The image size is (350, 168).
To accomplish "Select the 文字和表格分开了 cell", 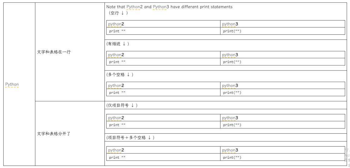I will coord(54,134).
